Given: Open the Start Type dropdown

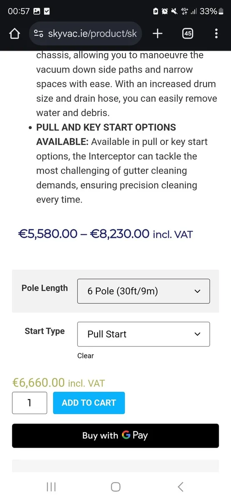Looking at the screenshot, I should tap(143, 334).
